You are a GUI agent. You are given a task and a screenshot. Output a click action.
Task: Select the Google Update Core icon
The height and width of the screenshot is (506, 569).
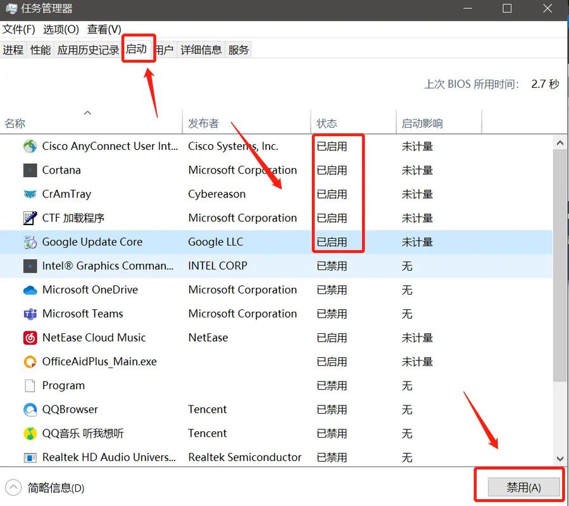(x=30, y=242)
